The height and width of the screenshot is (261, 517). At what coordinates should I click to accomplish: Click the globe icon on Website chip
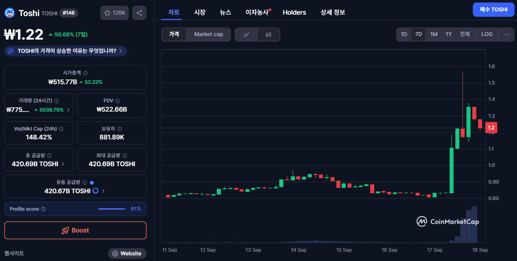point(115,254)
